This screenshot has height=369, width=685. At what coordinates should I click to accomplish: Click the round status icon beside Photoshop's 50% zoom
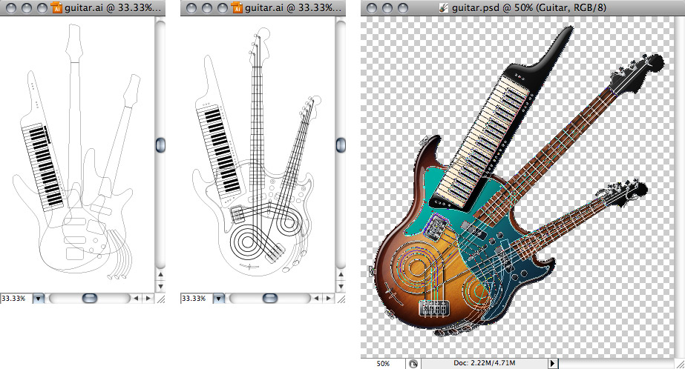412,364
